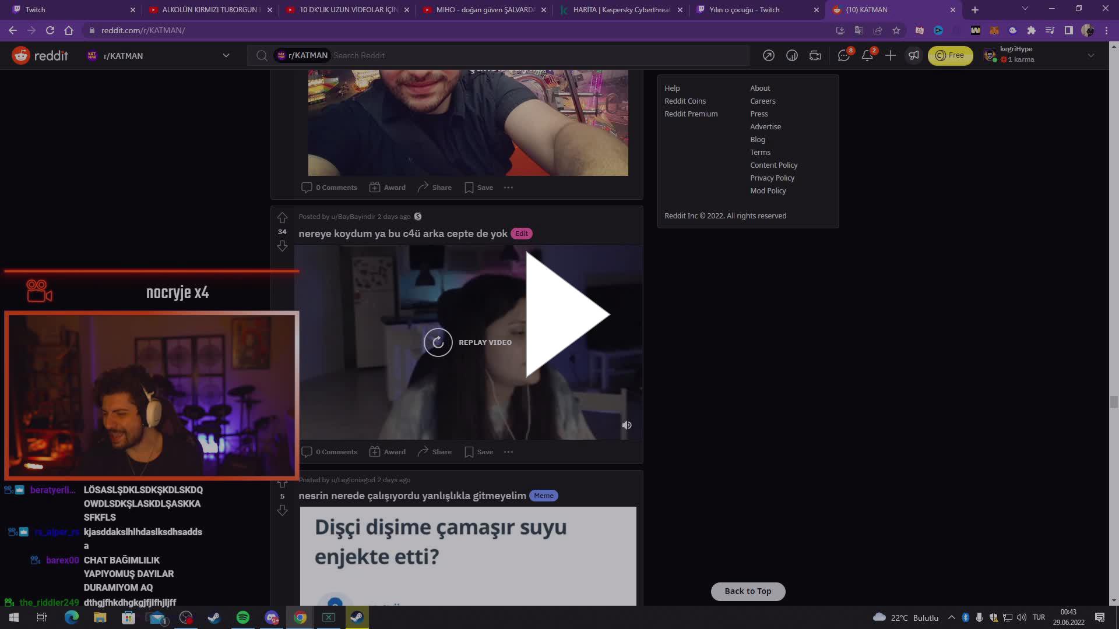Open the popular trending icon in Reddit header

tap(769, 55)
